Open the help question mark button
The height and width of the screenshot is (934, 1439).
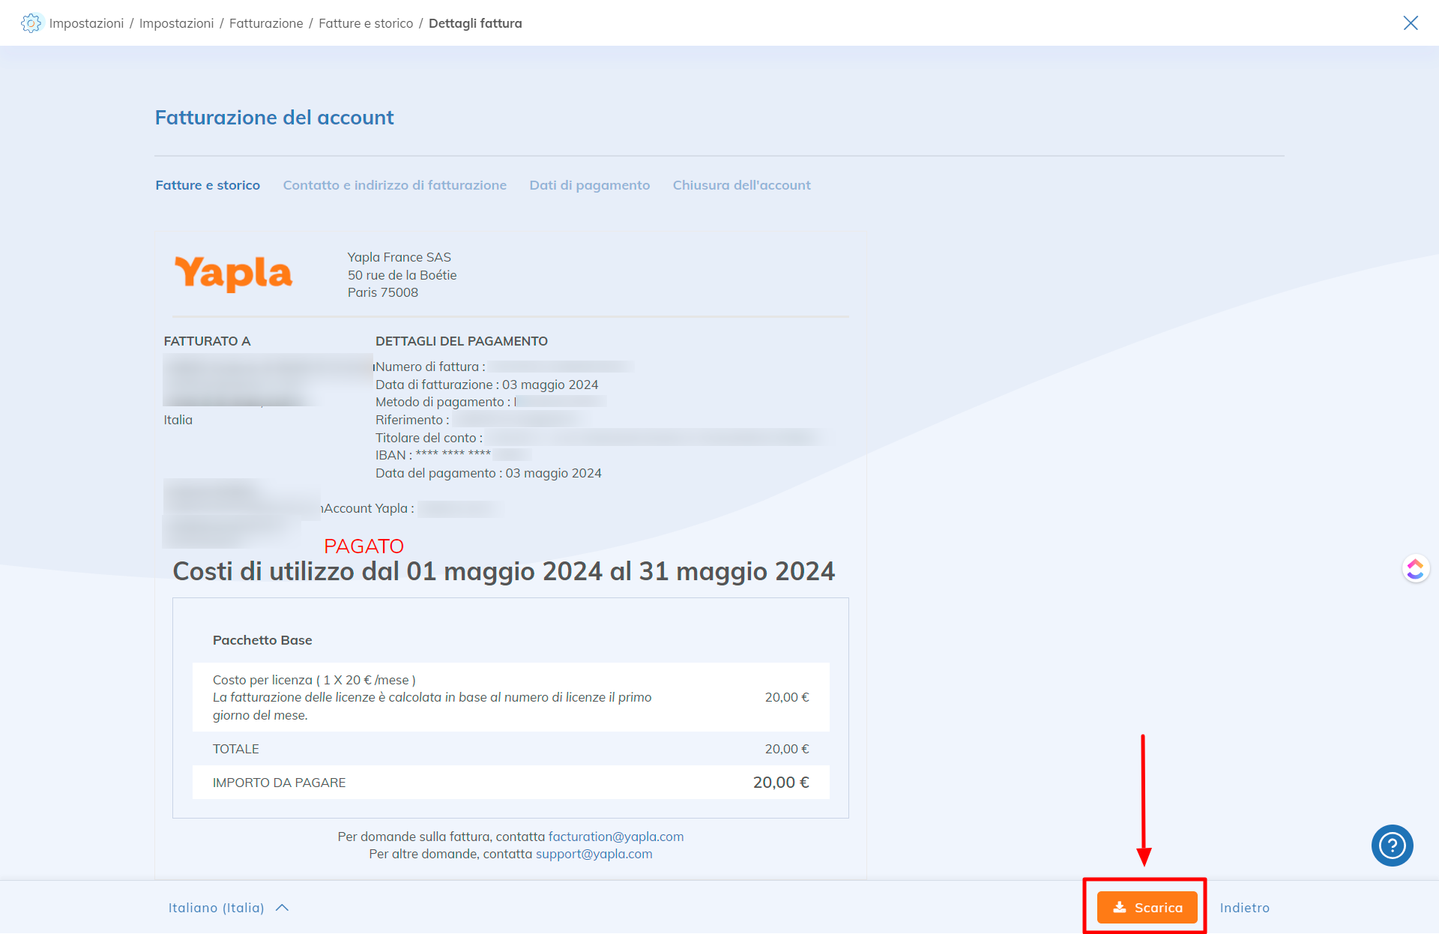tap(1392, 846)
